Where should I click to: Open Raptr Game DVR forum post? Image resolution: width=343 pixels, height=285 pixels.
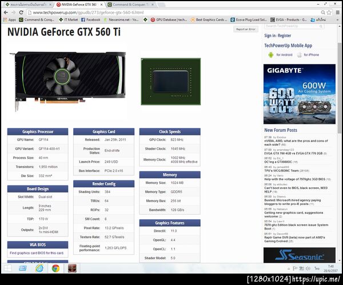tap(294, 239)
